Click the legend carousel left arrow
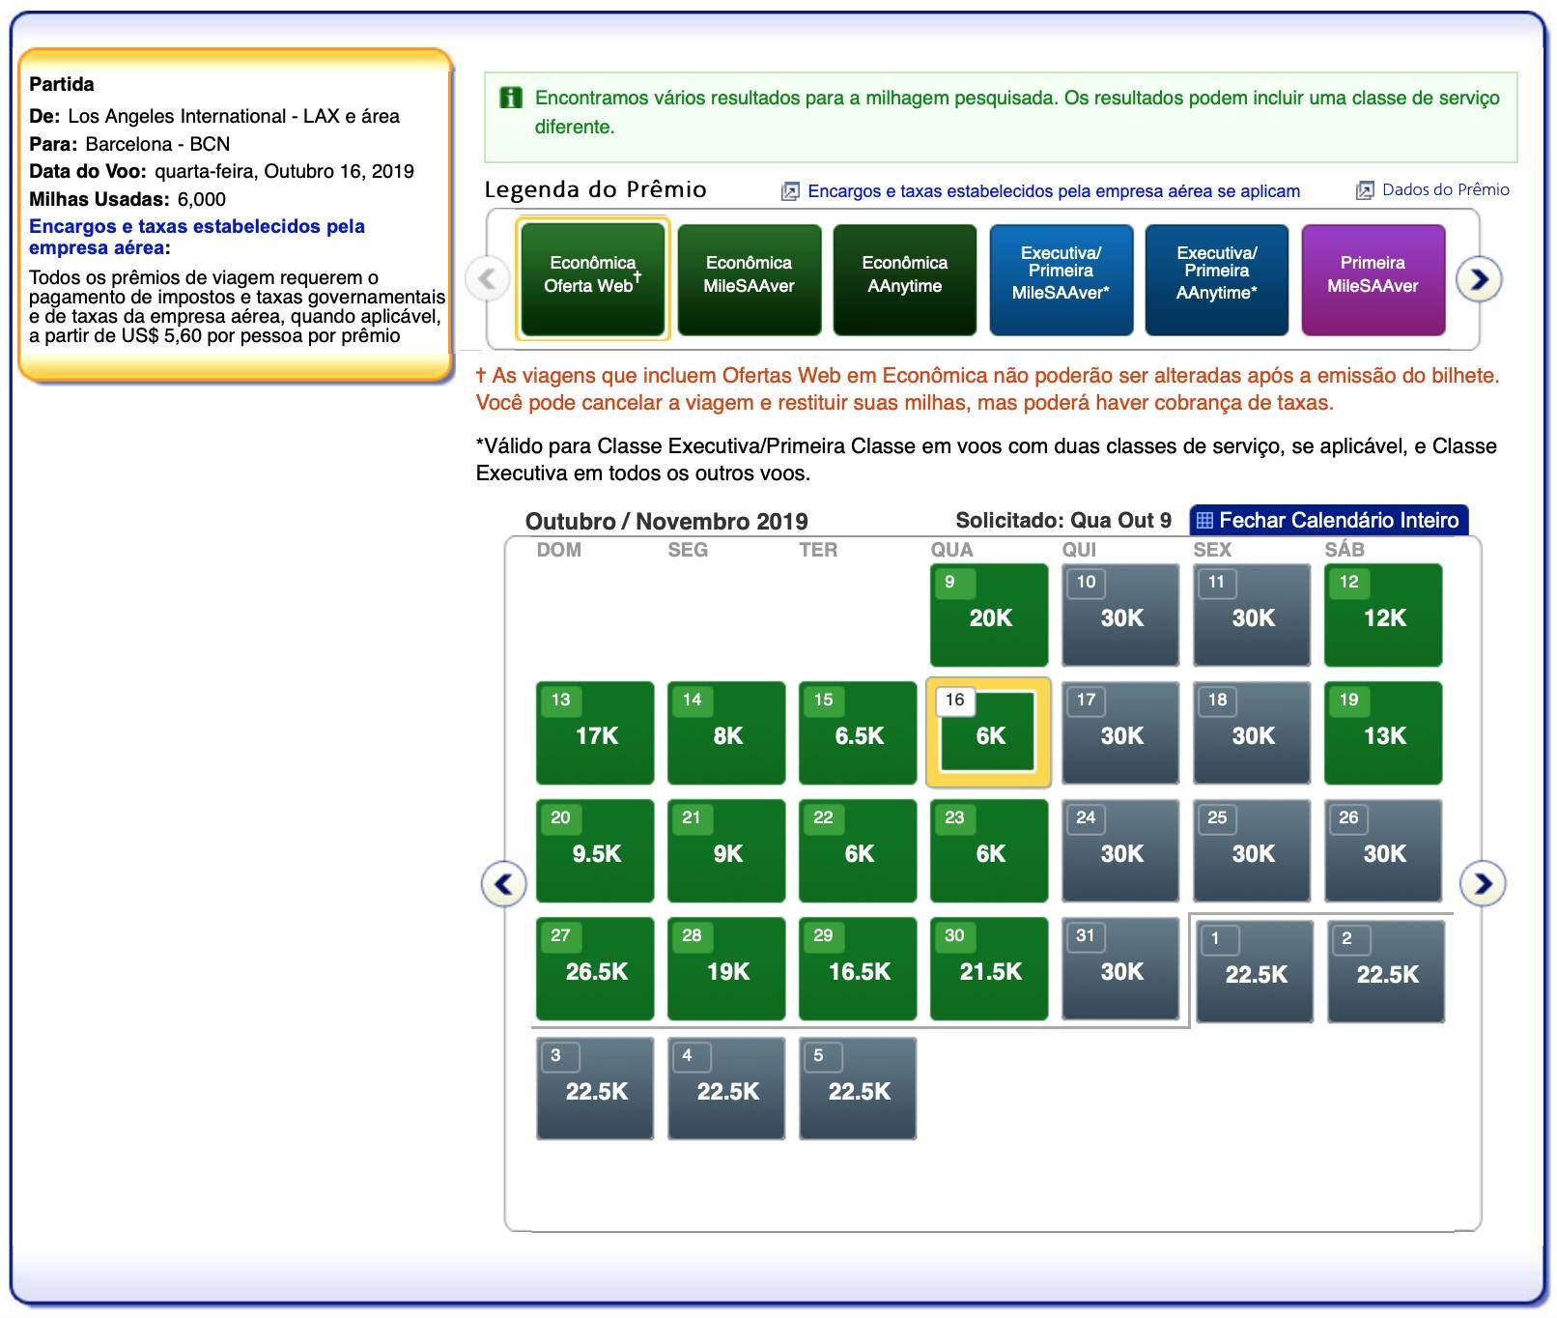Viewport: 1557px width, 1318px height. point(487,279)
